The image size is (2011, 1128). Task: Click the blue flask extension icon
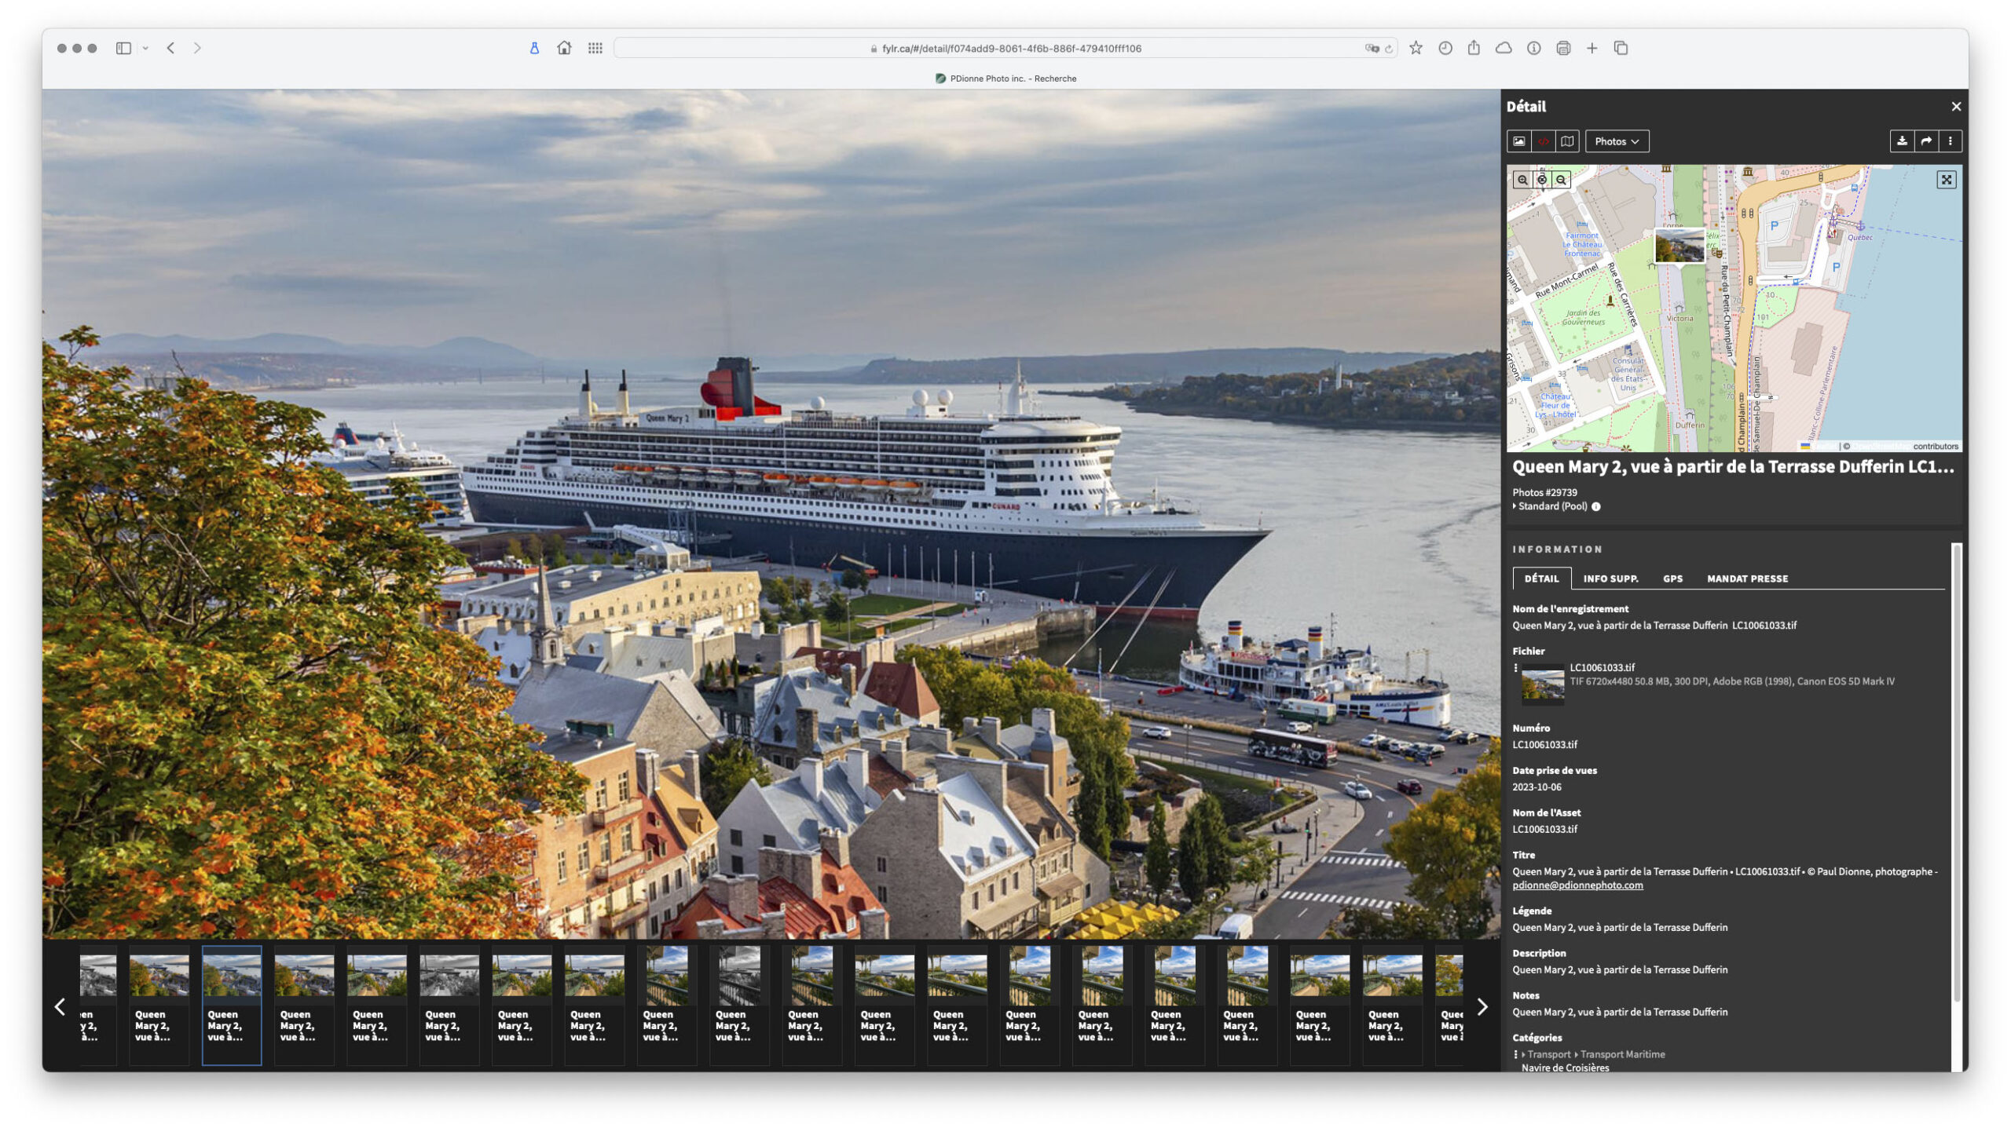coord(534,49)
